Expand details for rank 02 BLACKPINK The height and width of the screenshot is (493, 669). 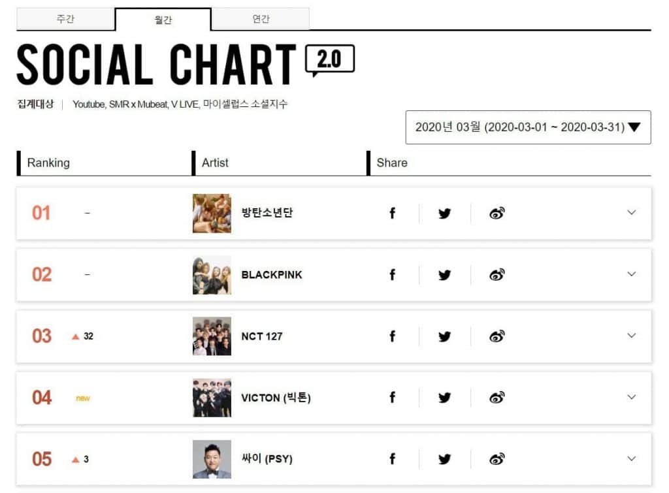coord(631,274)
